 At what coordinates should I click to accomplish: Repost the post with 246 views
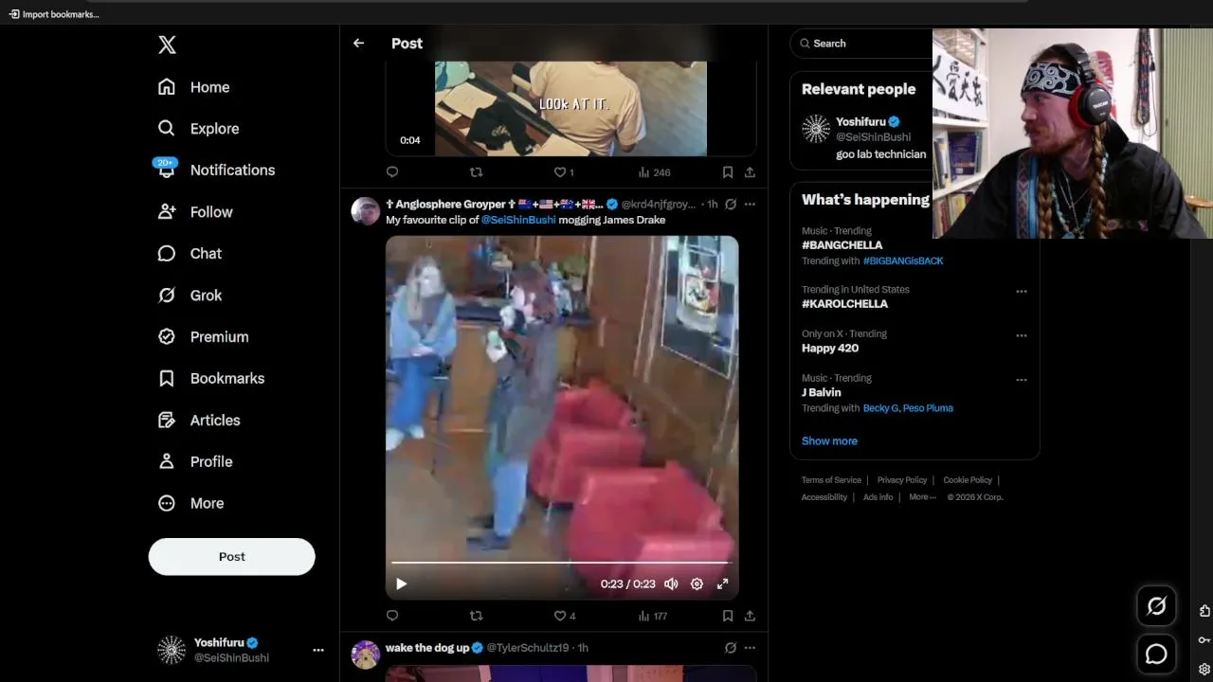click(x=477, y=172)
